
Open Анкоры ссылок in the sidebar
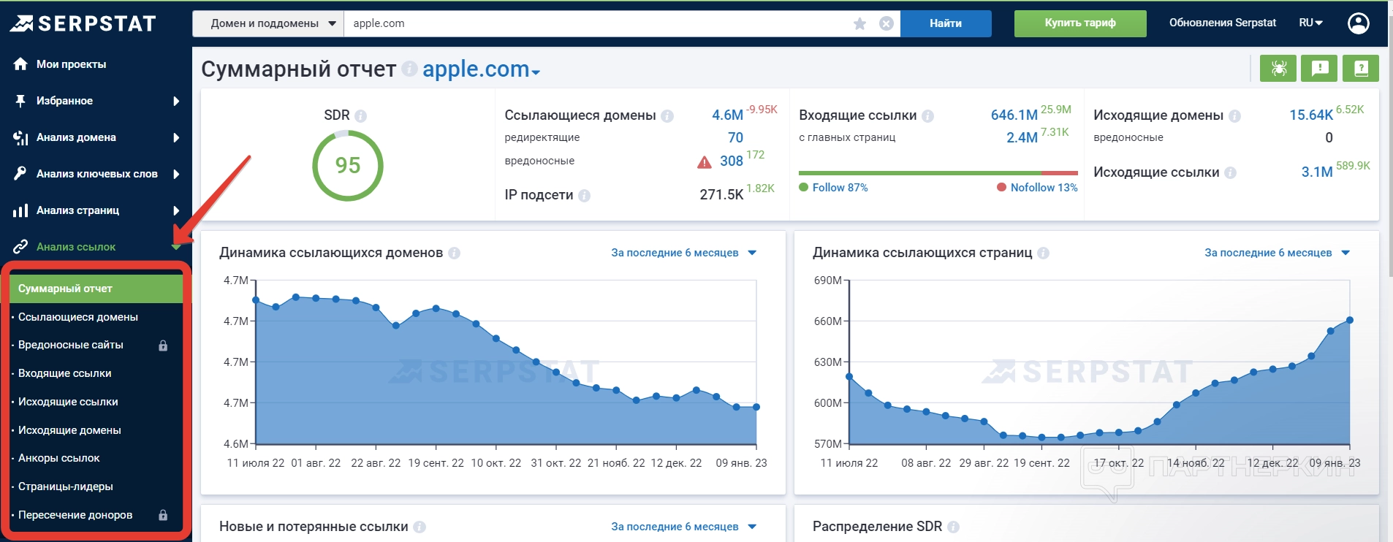tap(59, 458)
